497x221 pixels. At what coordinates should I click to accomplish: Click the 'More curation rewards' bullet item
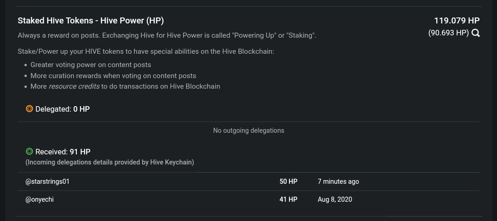click(x=113, y=76)
